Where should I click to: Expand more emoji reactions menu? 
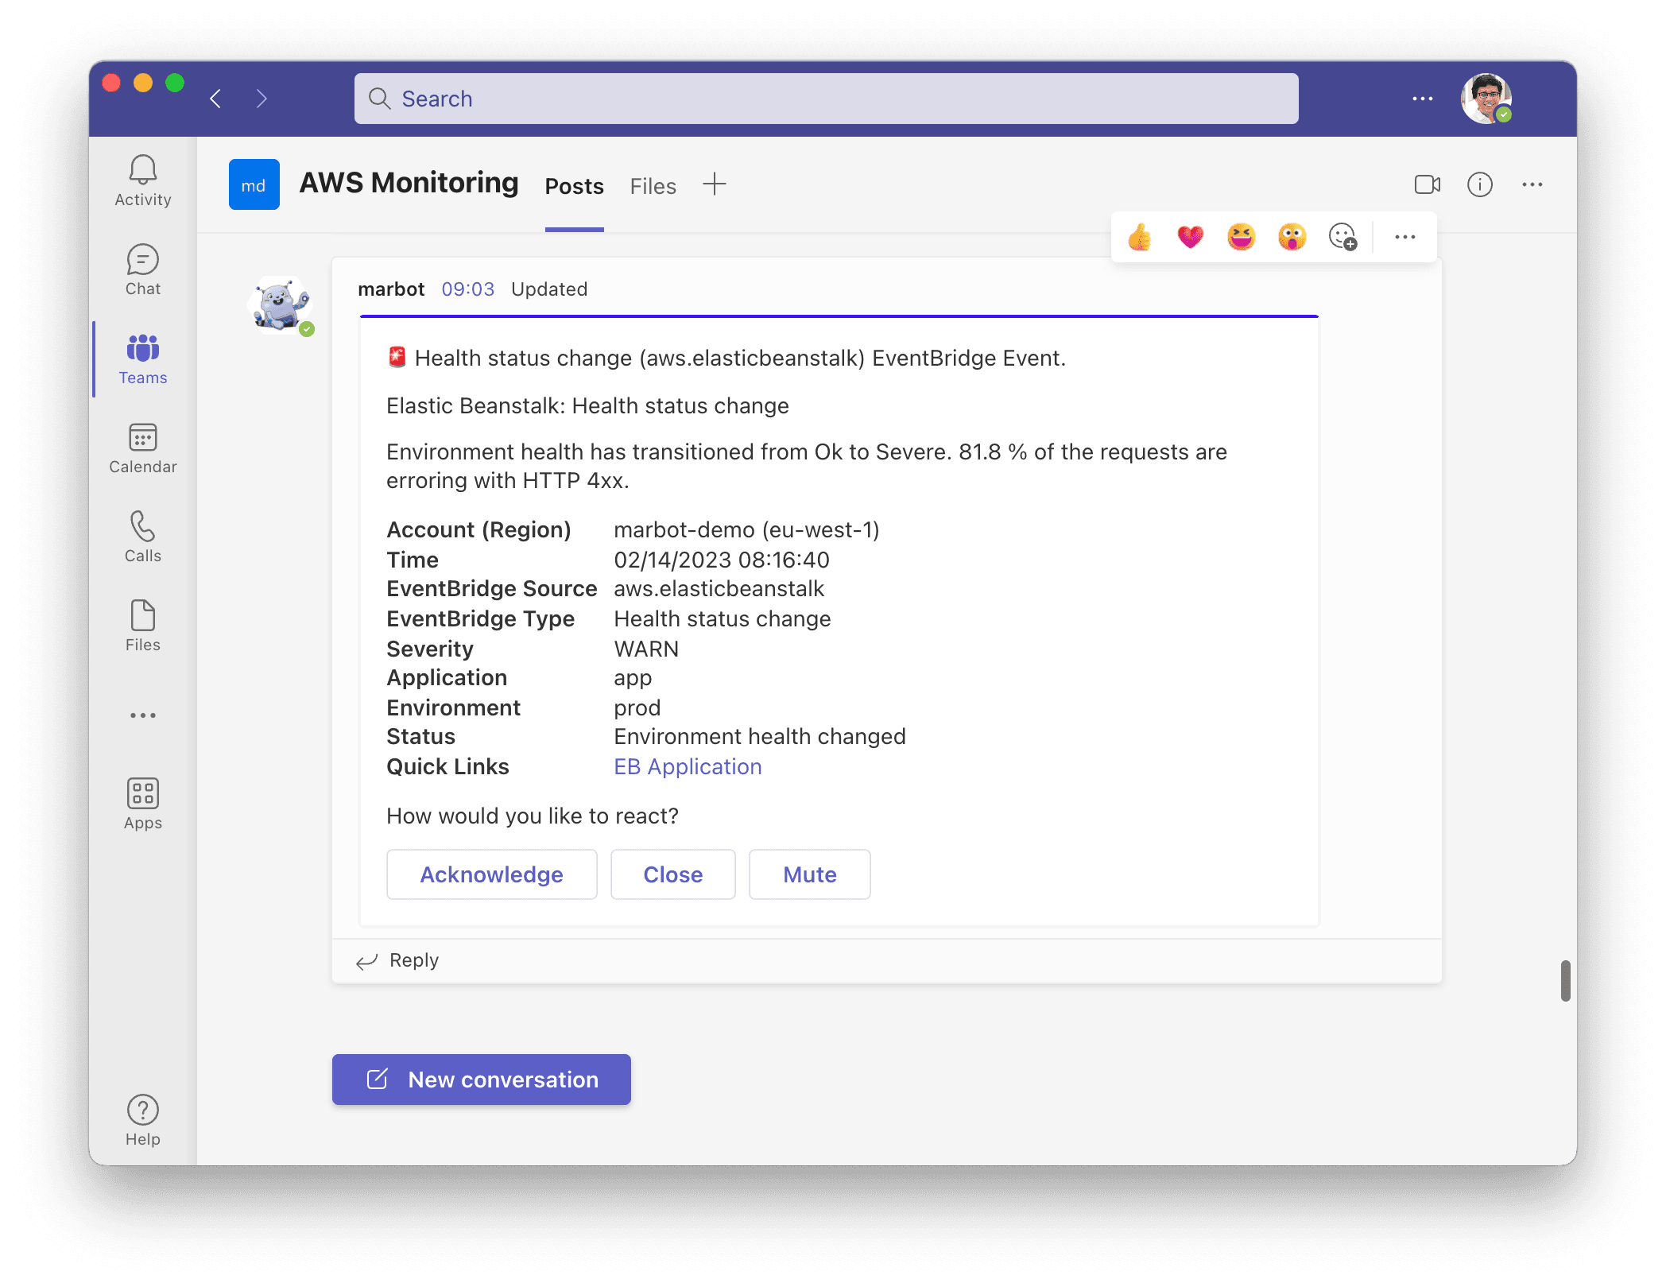point(1340,238)
